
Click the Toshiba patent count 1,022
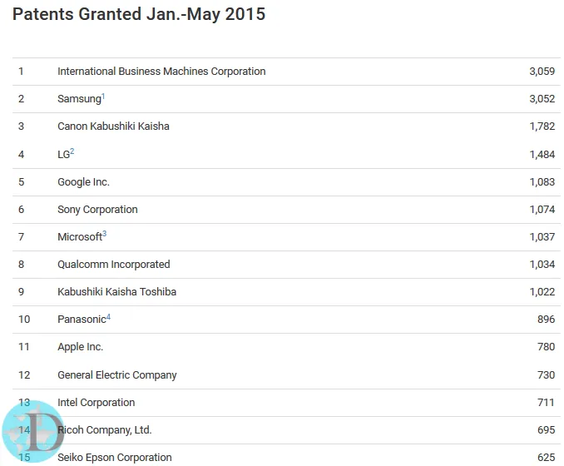(x=542, y=291)
